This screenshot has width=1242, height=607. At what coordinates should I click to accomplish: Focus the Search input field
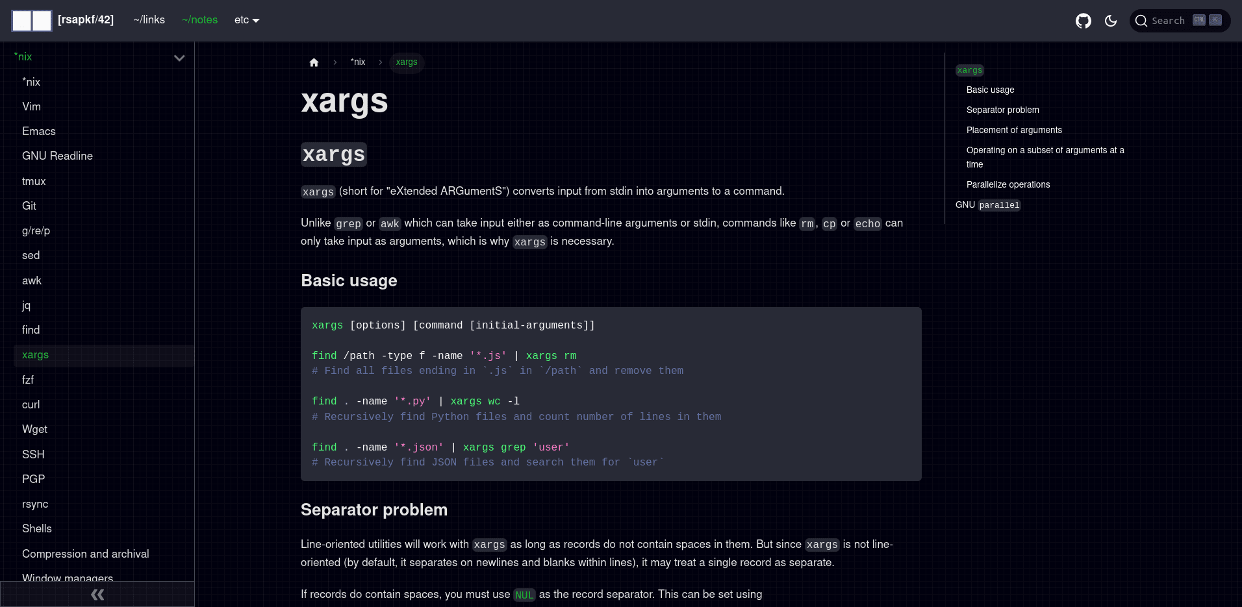click(x=1169, y=20)
